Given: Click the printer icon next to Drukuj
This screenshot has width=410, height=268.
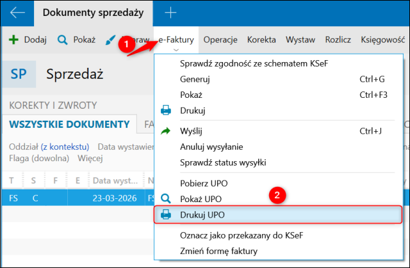Looking at the screenshot, I should (166, 111).
